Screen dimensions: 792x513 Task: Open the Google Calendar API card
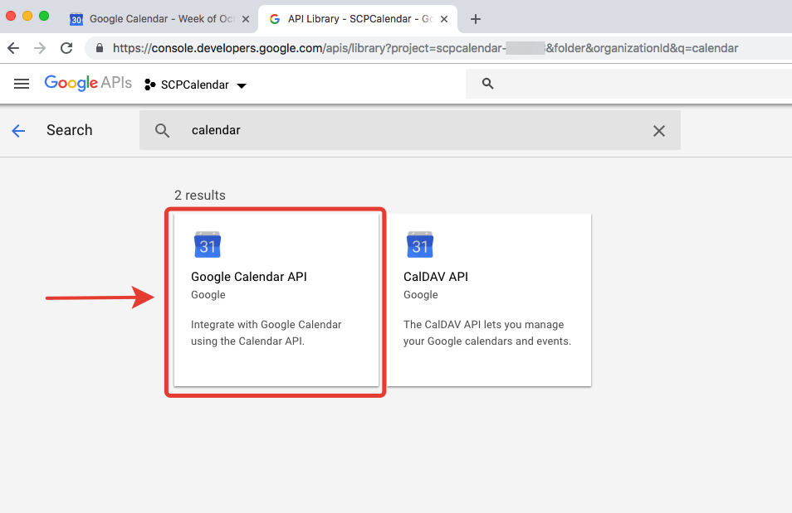point(276,300)
